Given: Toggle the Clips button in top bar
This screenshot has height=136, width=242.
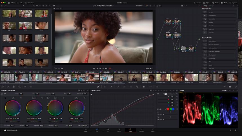Looking at the screenshot, I should (206, 3).
